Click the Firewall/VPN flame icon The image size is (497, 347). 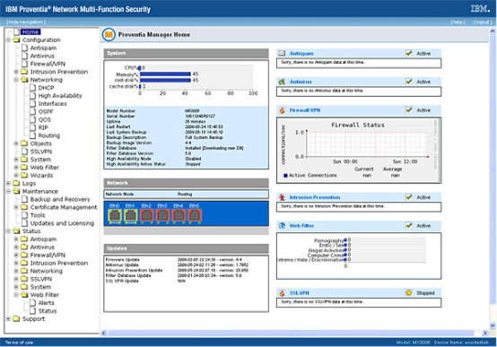282,110
